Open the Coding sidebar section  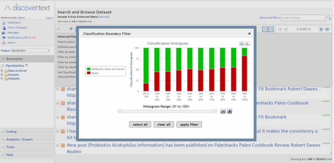tap(11, 132)
